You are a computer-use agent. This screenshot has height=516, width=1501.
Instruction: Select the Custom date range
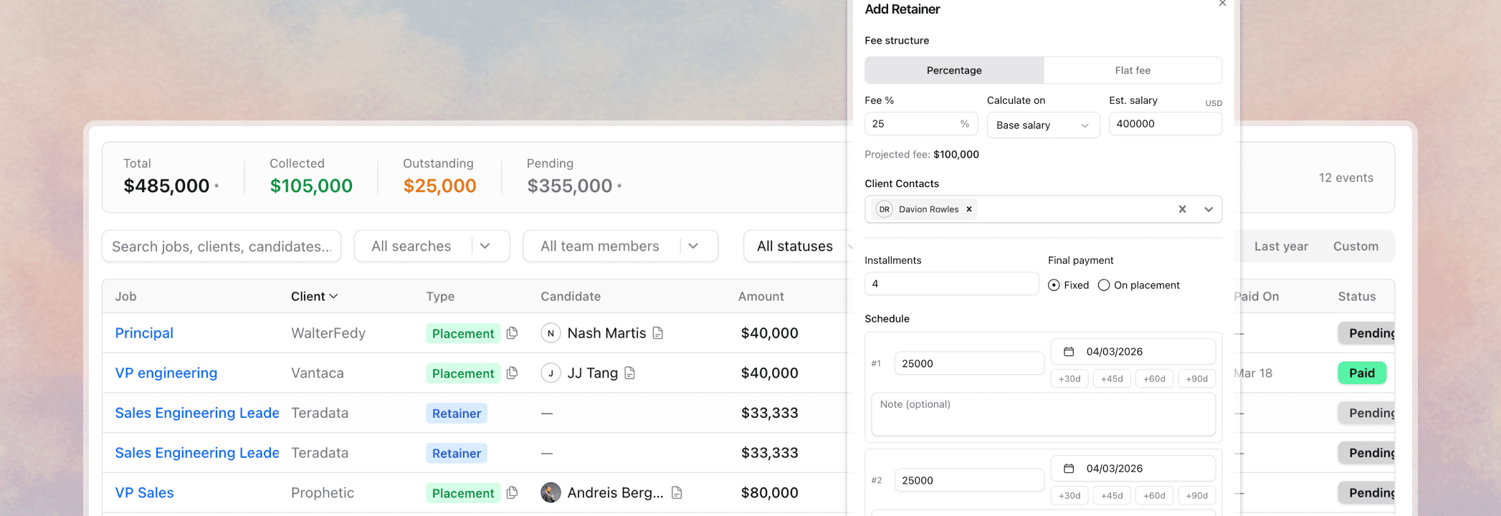(1355, 246)
